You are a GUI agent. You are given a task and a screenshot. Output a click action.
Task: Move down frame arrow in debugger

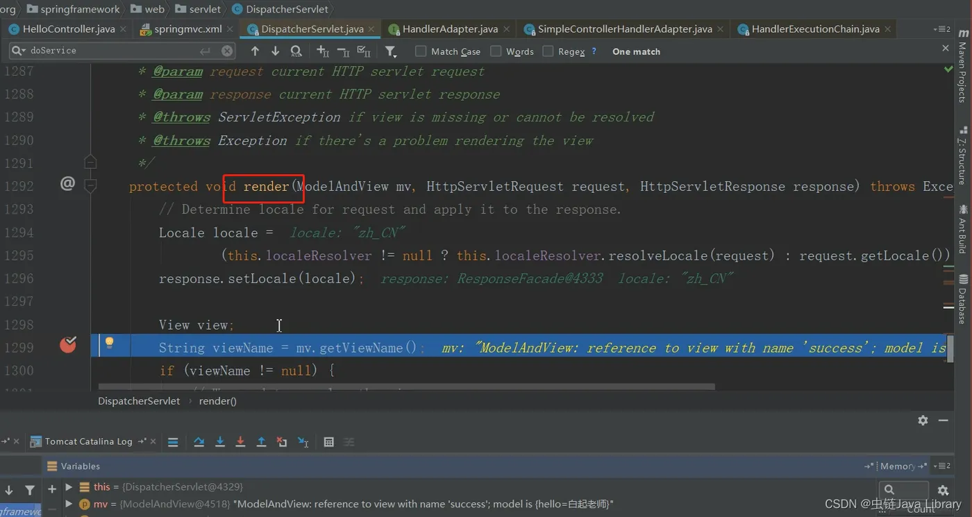click(9, 490)
